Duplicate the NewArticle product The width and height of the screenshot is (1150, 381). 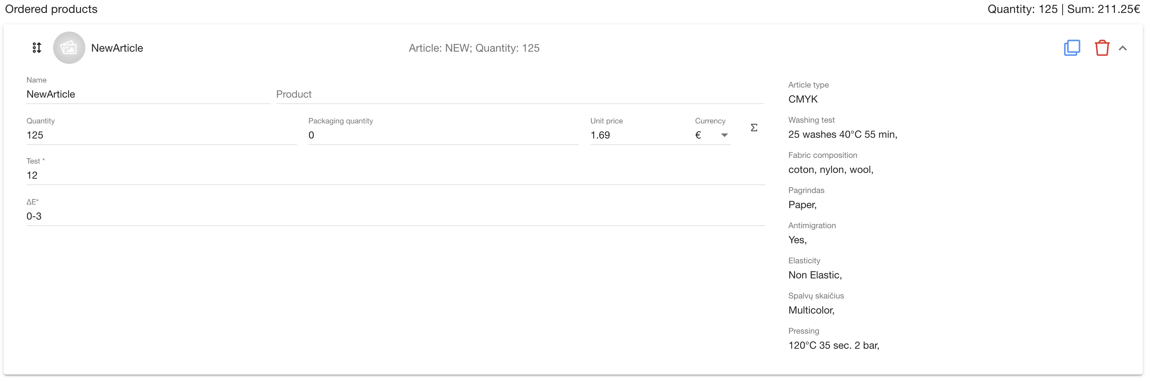coord(1071,48)
